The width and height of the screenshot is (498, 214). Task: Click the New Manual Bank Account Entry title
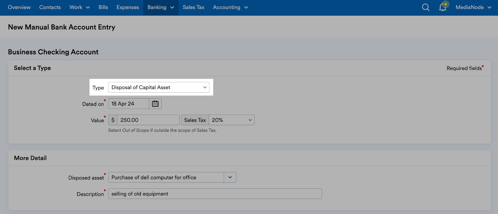click(x=62, y=27)
